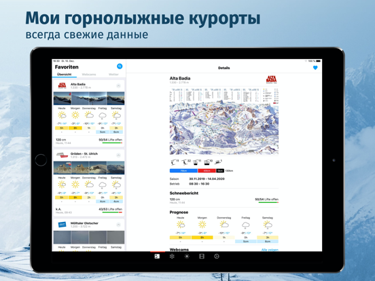
Task: Open the sun weather tab in bottom bar
Action: [187, 257]
